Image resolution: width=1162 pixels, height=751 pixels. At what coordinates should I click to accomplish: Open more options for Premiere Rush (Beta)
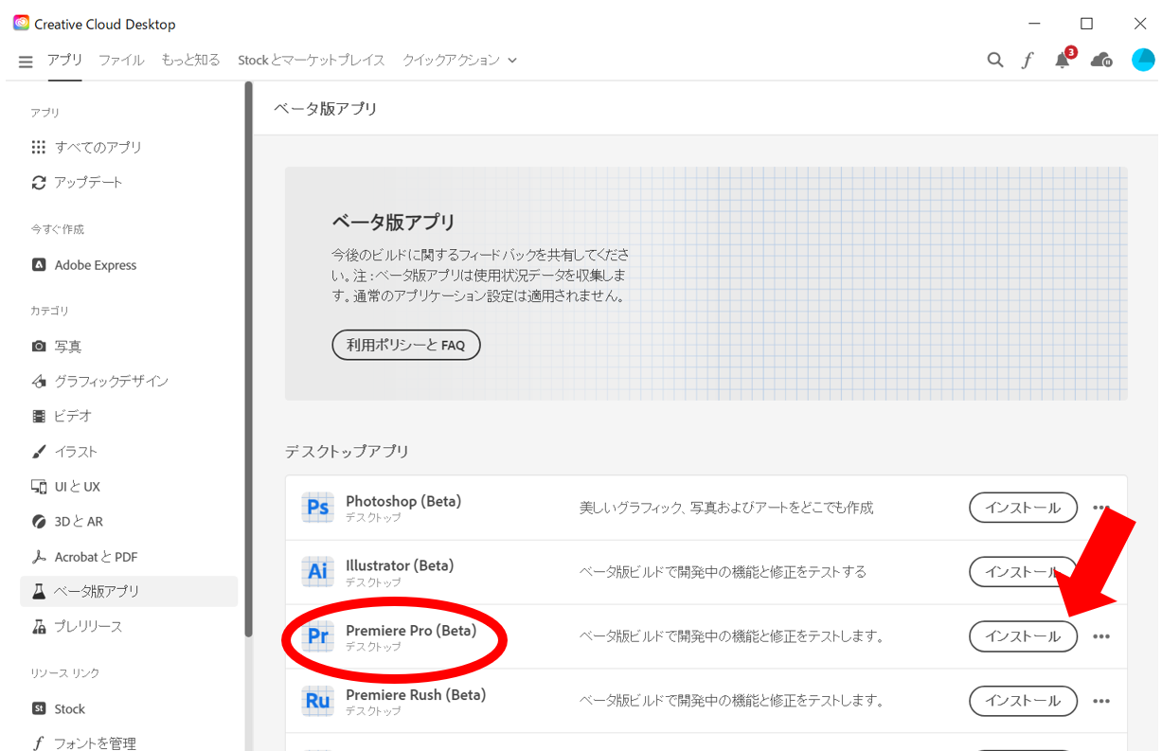click(x=1100, y=701)
